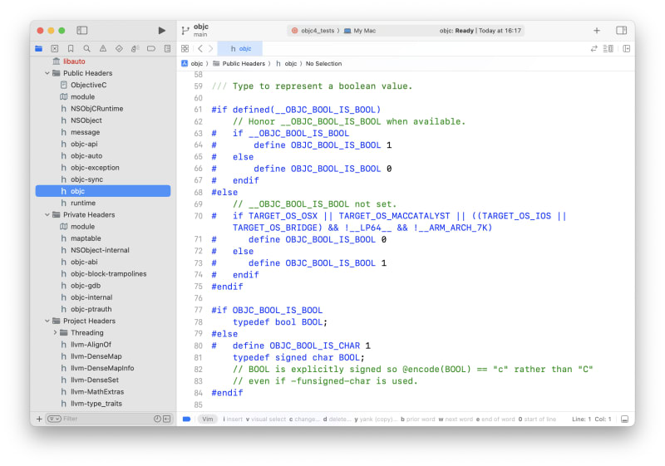Screen dimensions: 665x466
Task: Toggle the debug area at bottom right
Action: click(x=625, y=419)
